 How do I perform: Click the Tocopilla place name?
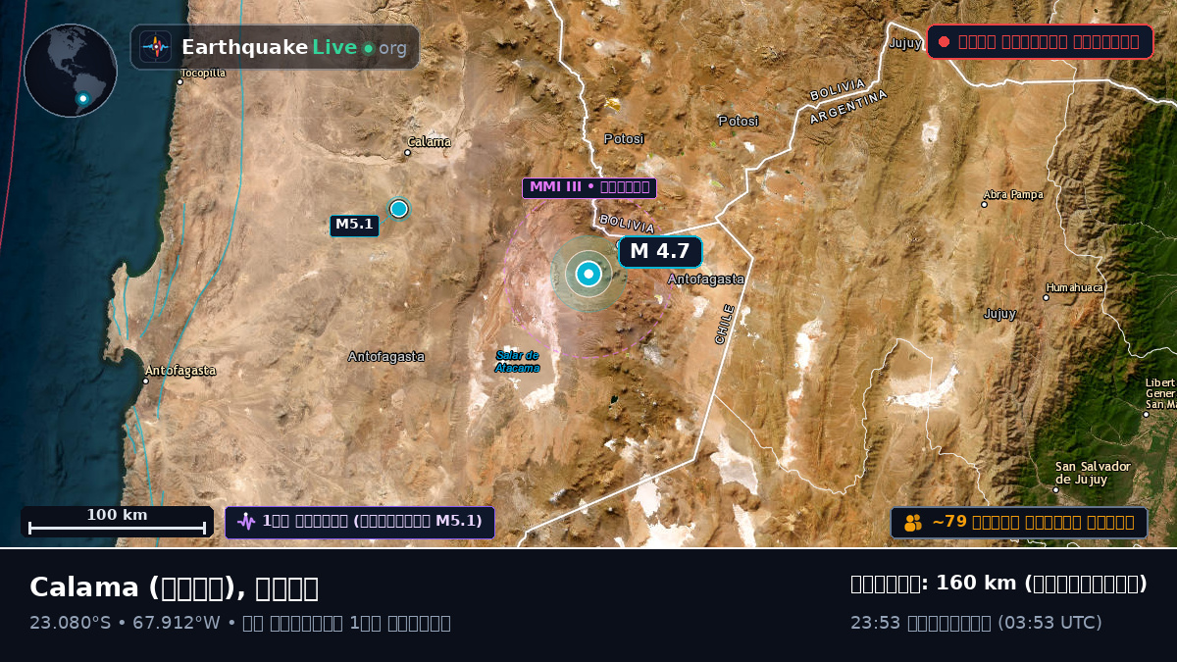coord(203,73)
